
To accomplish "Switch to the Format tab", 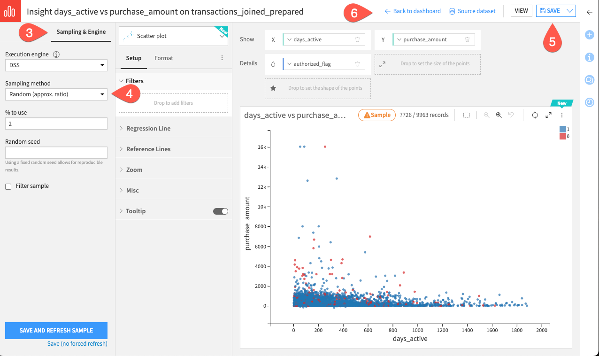I will (164, 58).
